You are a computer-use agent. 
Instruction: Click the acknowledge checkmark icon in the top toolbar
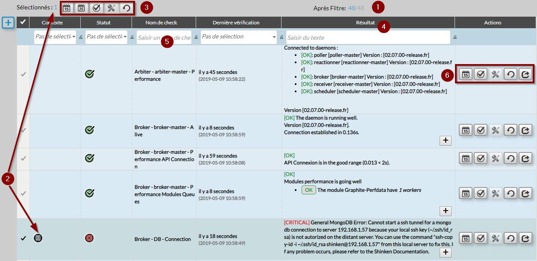97,8
